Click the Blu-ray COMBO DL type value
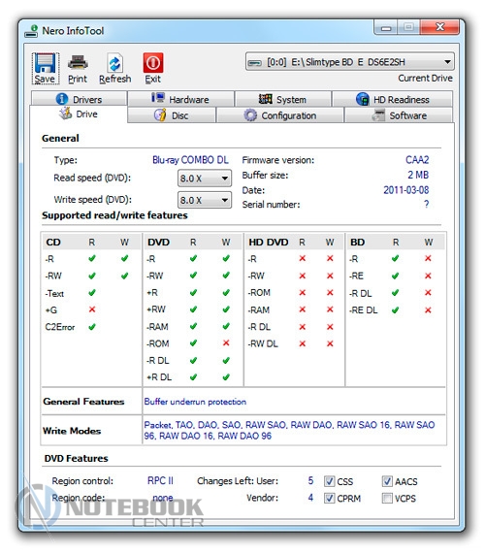This screenshot has height=553, width=485. tap(190, 160)
